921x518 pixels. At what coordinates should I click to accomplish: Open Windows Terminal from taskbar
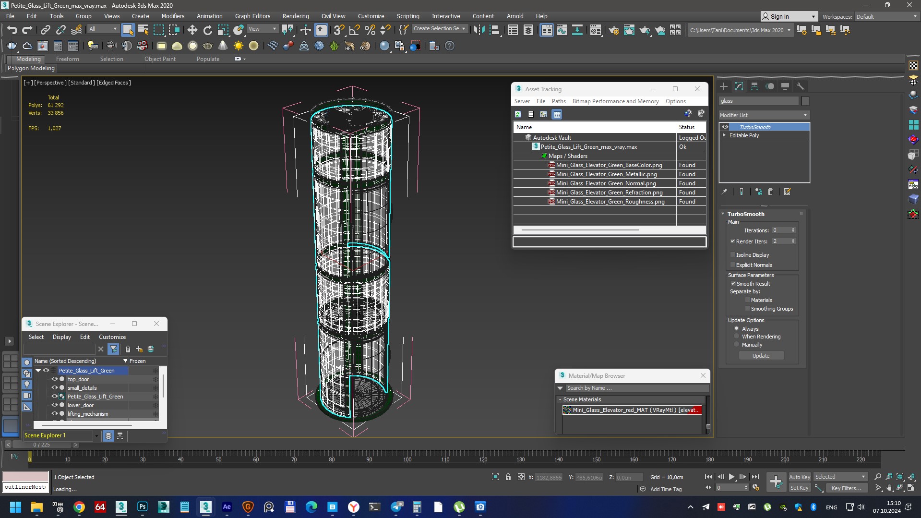[374, 507]
